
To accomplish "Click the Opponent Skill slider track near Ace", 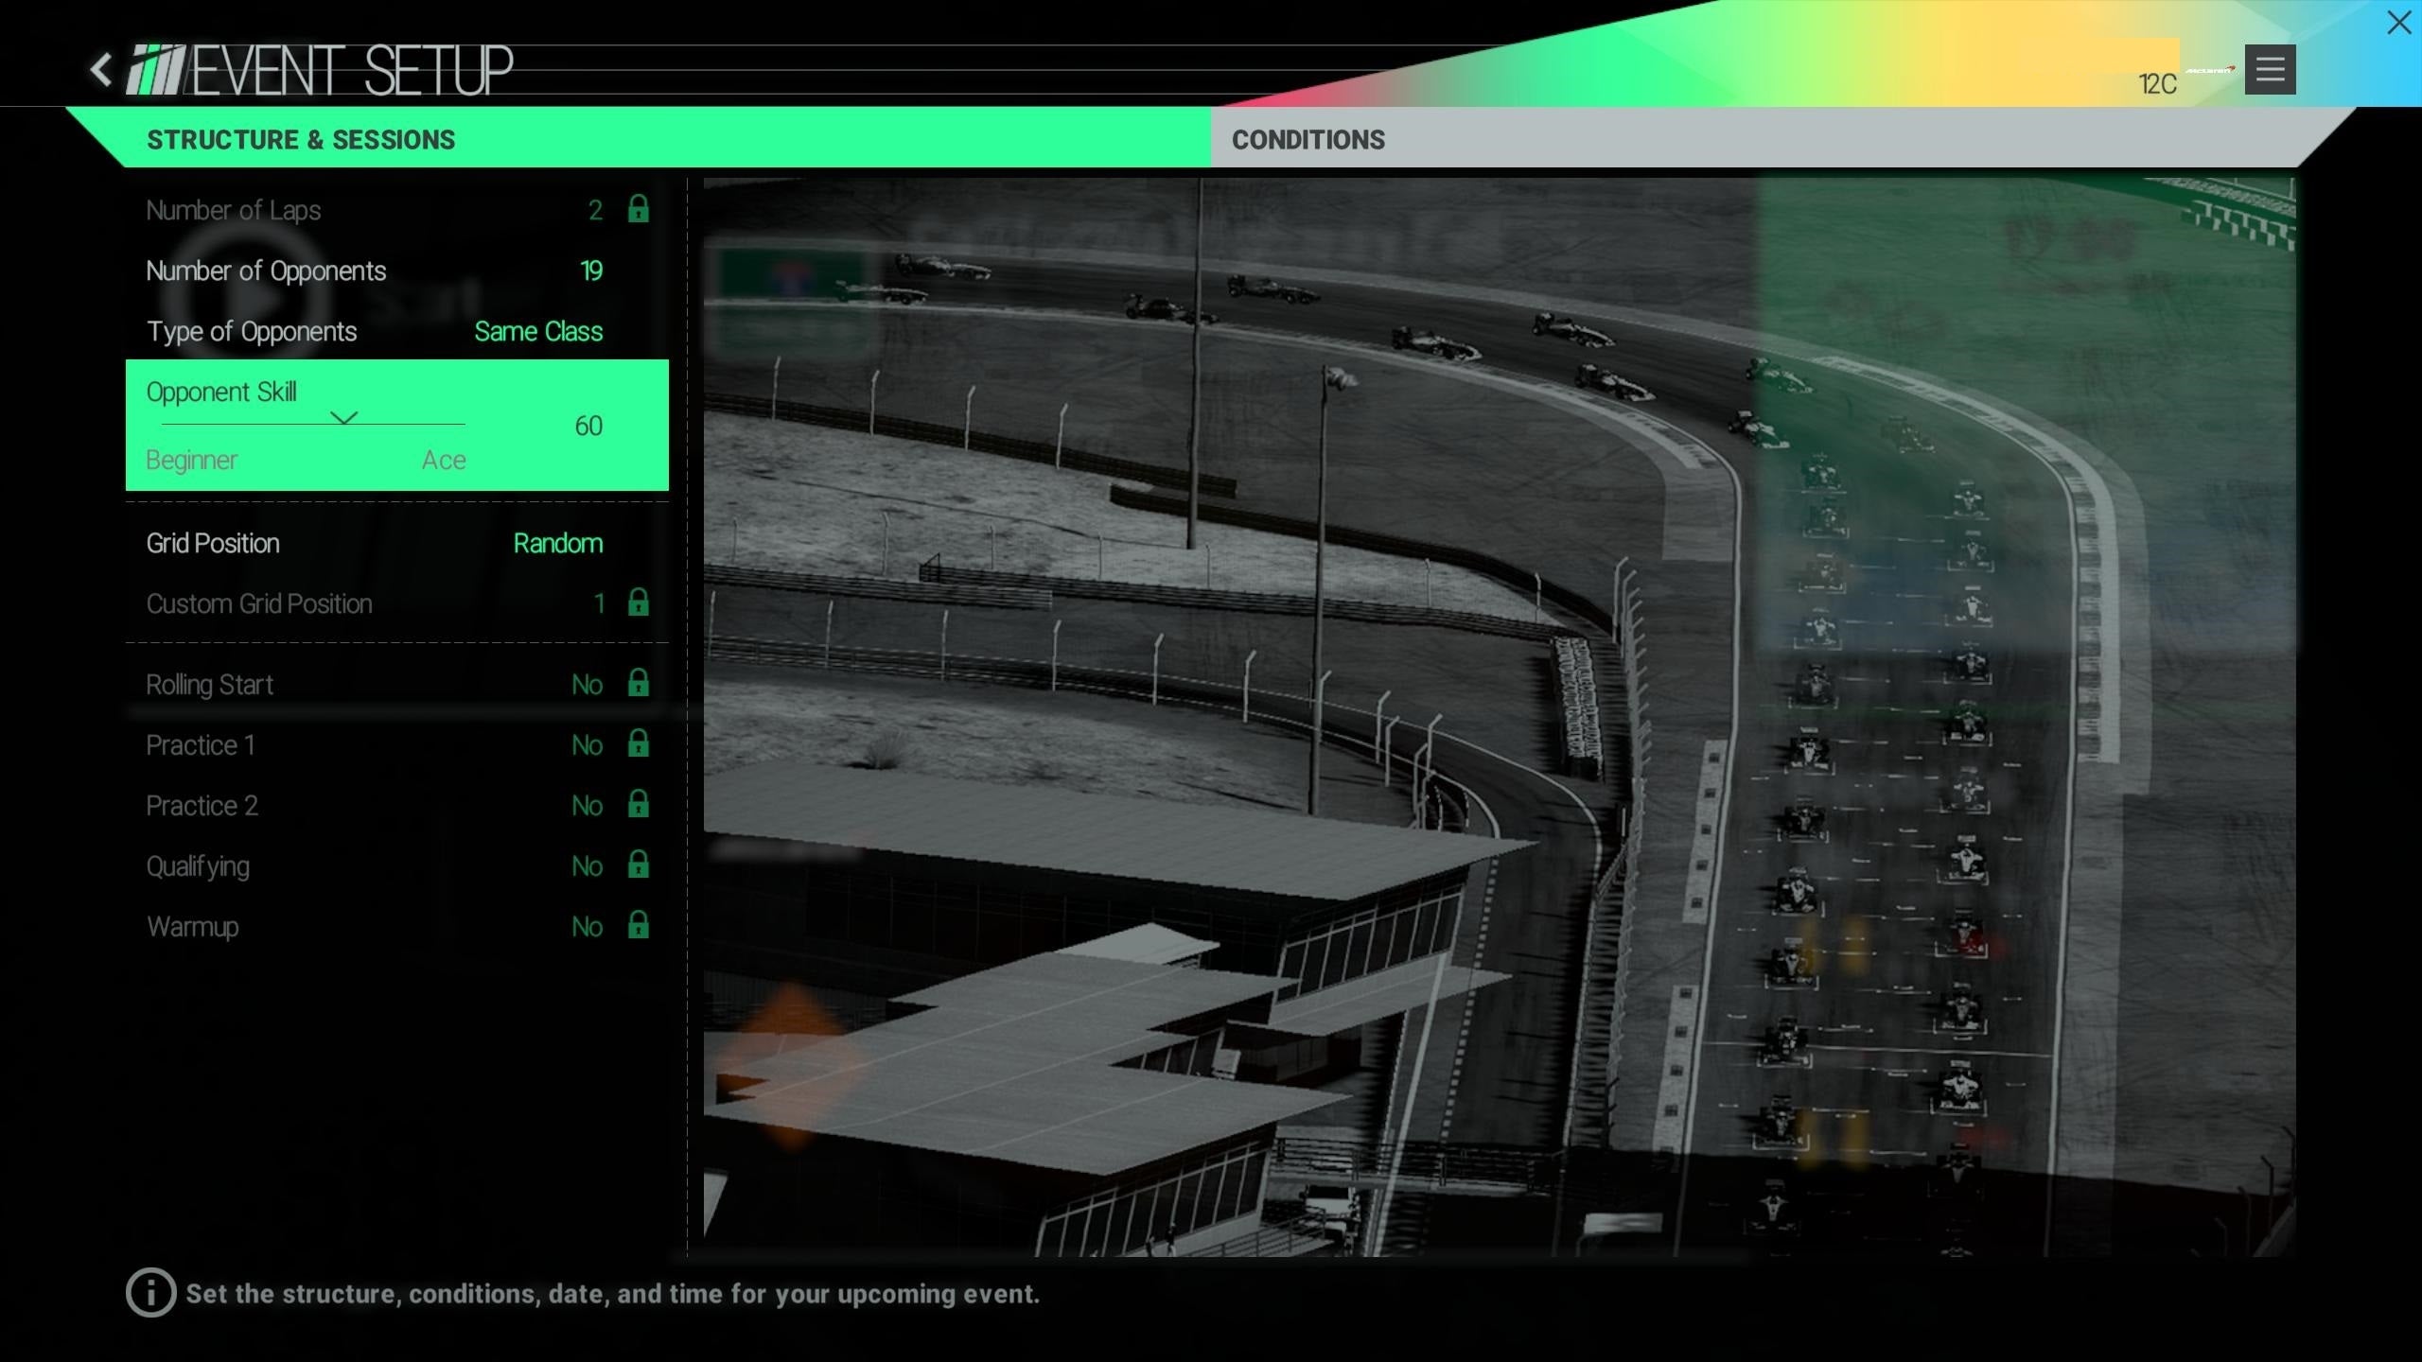I will point(445,424).
